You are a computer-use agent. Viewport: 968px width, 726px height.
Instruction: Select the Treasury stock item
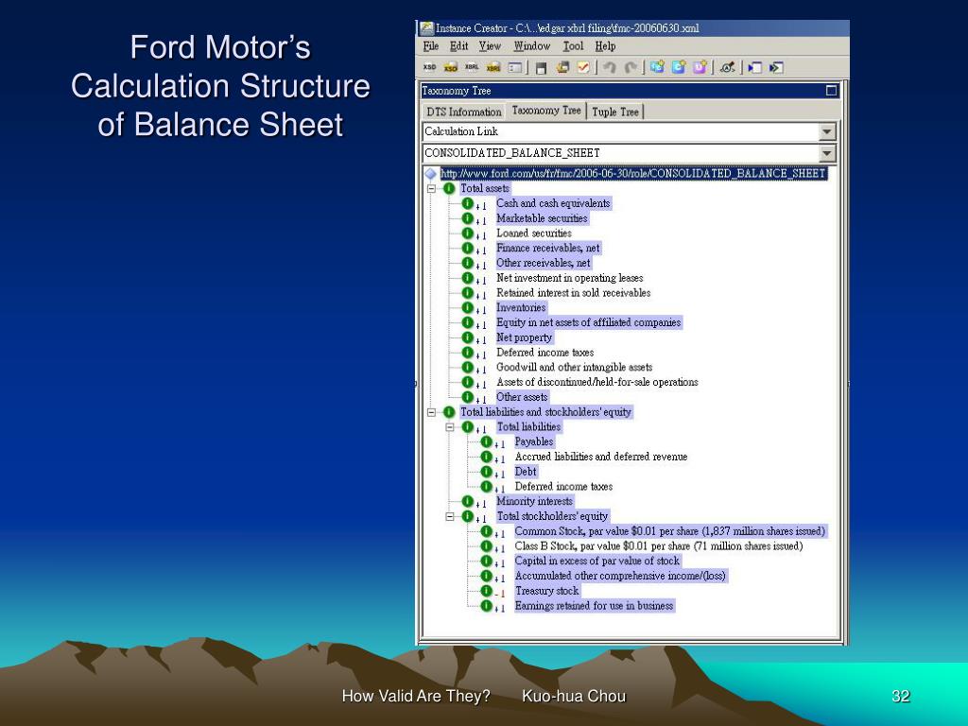tap(547, 591)
